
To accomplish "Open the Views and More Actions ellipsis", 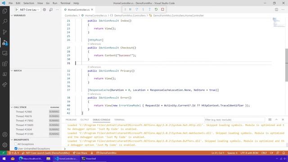I will [58, 9].
